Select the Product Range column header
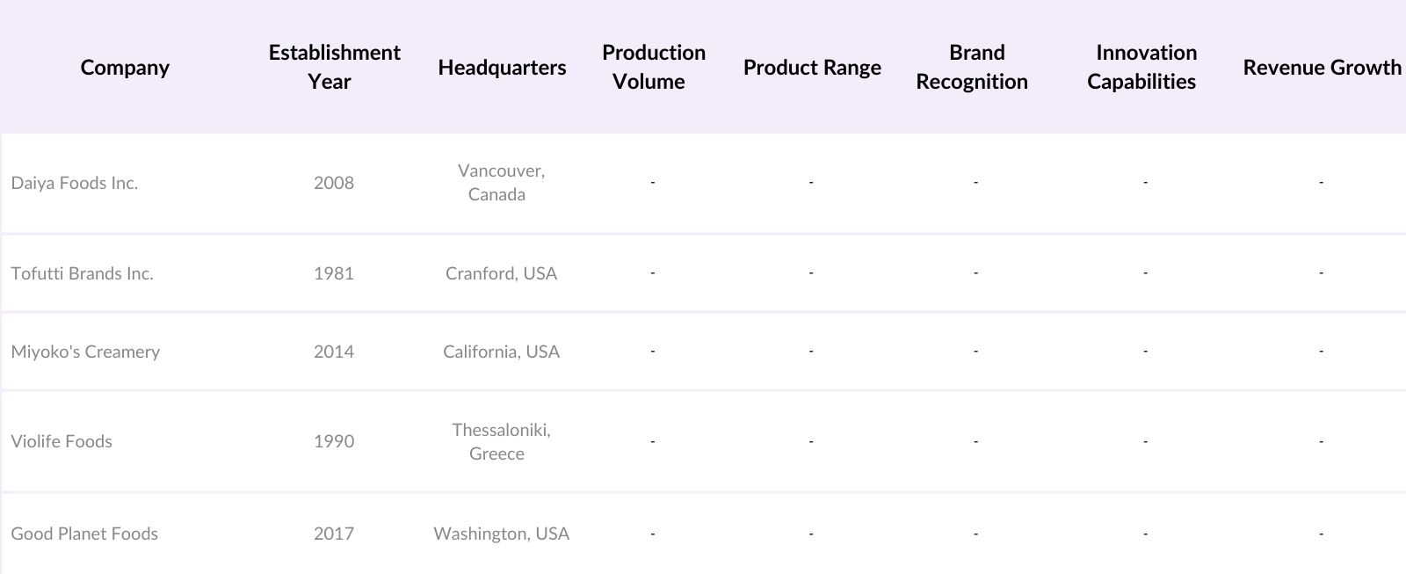1406x574 pixels. coord(812,68)
